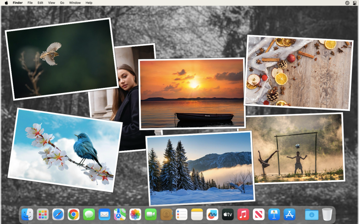Check Mail from the Dock
Image resolution: width=359 pixels, height=224 pixels.
[x=104, y=215]
